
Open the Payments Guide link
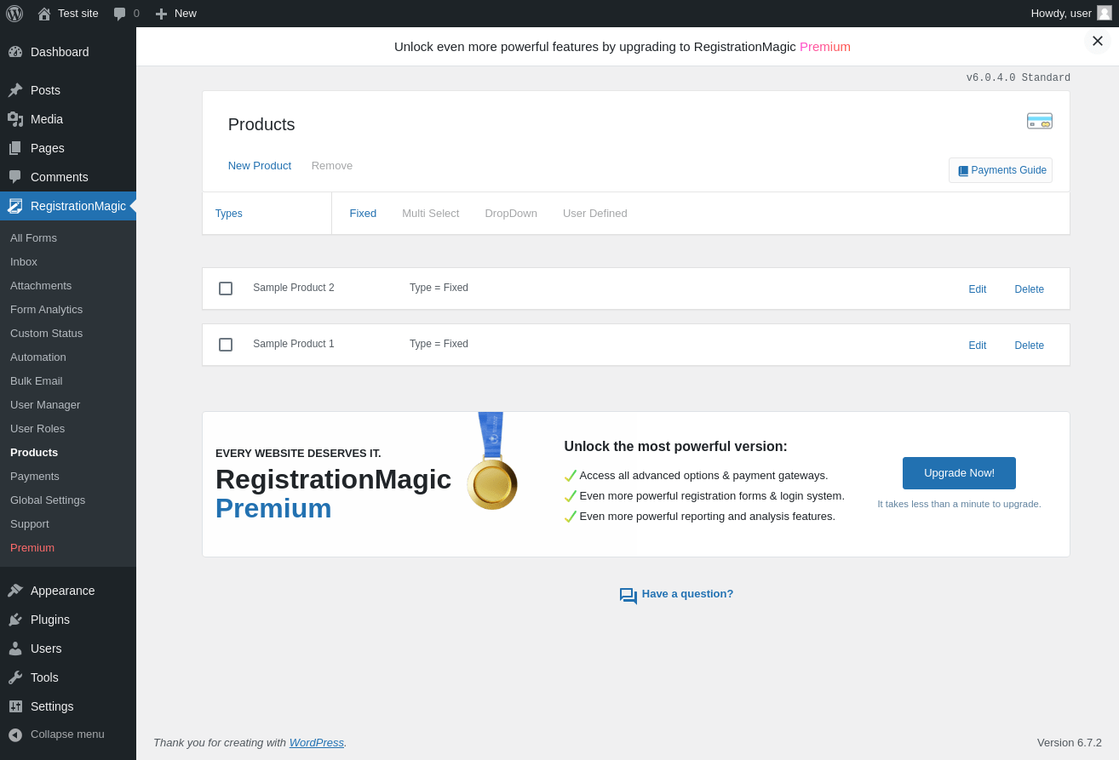coord(1001,170)
